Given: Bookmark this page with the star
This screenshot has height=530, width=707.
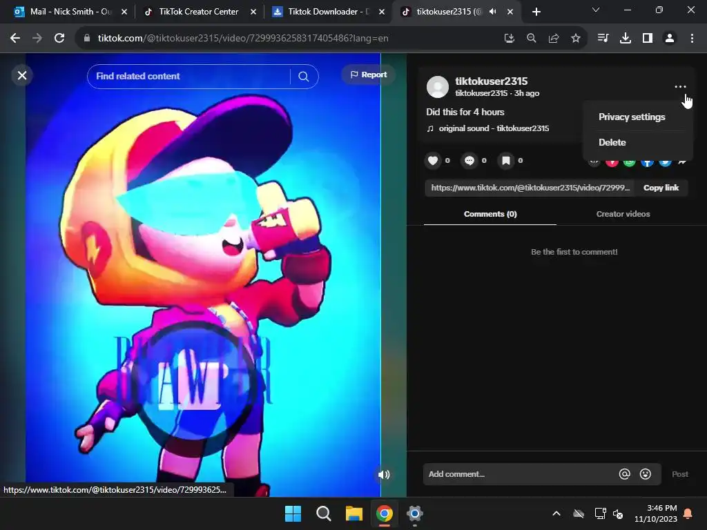Looking at the screenshot, I should tap(576, 39).
